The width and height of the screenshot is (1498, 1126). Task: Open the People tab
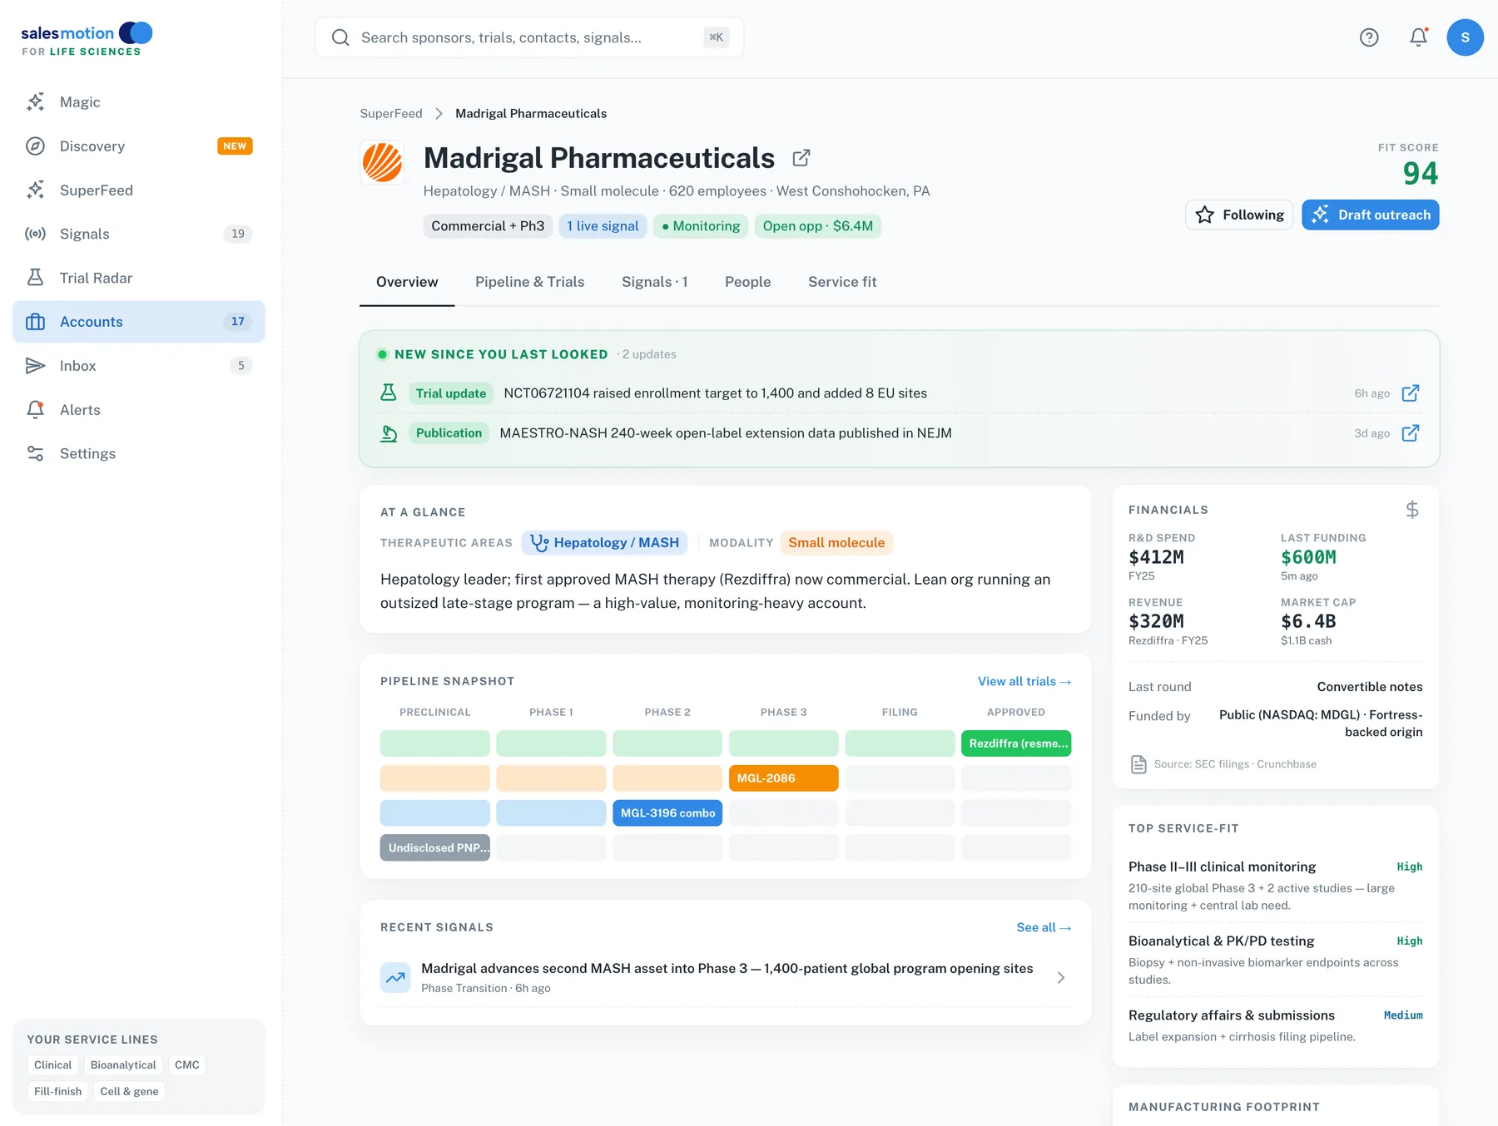748,282
